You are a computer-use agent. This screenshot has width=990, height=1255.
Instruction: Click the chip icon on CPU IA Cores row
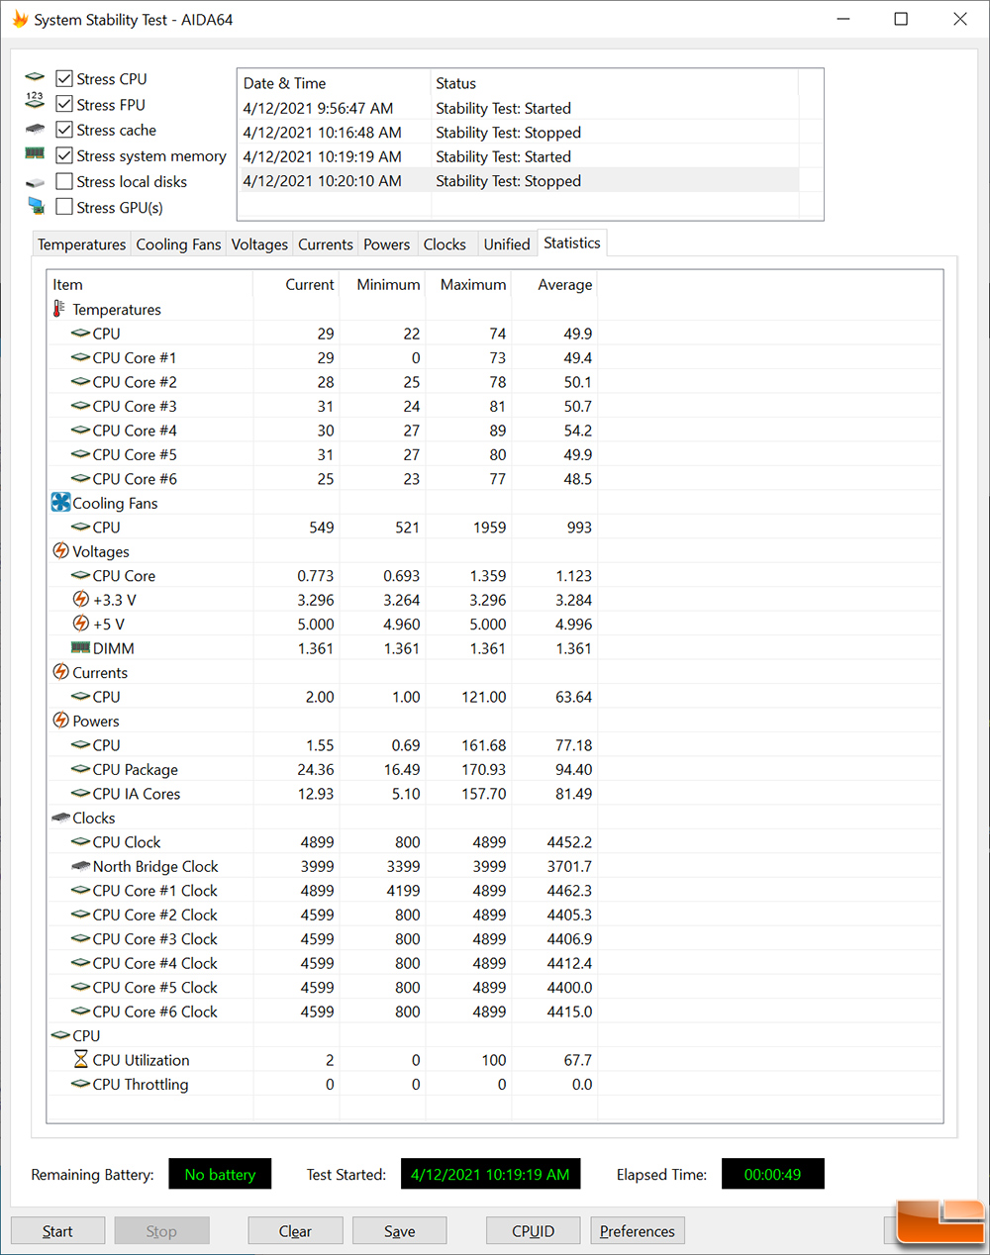tap(81, 793)
